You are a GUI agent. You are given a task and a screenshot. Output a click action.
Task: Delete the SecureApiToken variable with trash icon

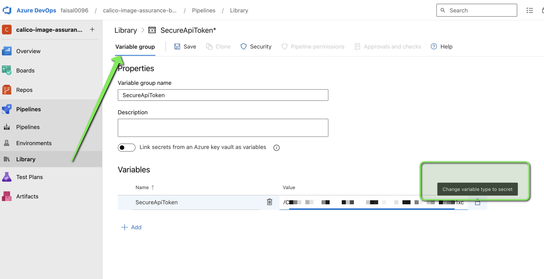pos(269,202)
